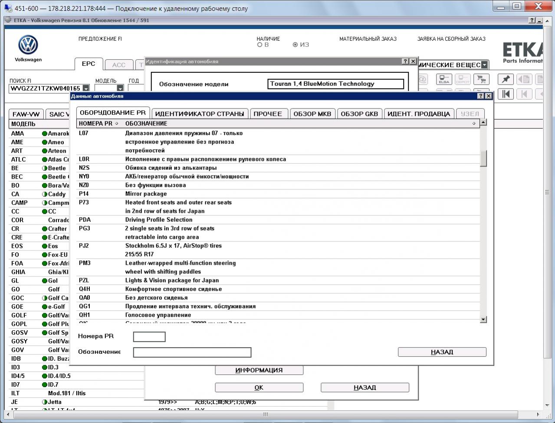
Task: Click the ИНФОРМАЦИЯ button
Action: tap(259, 370)
